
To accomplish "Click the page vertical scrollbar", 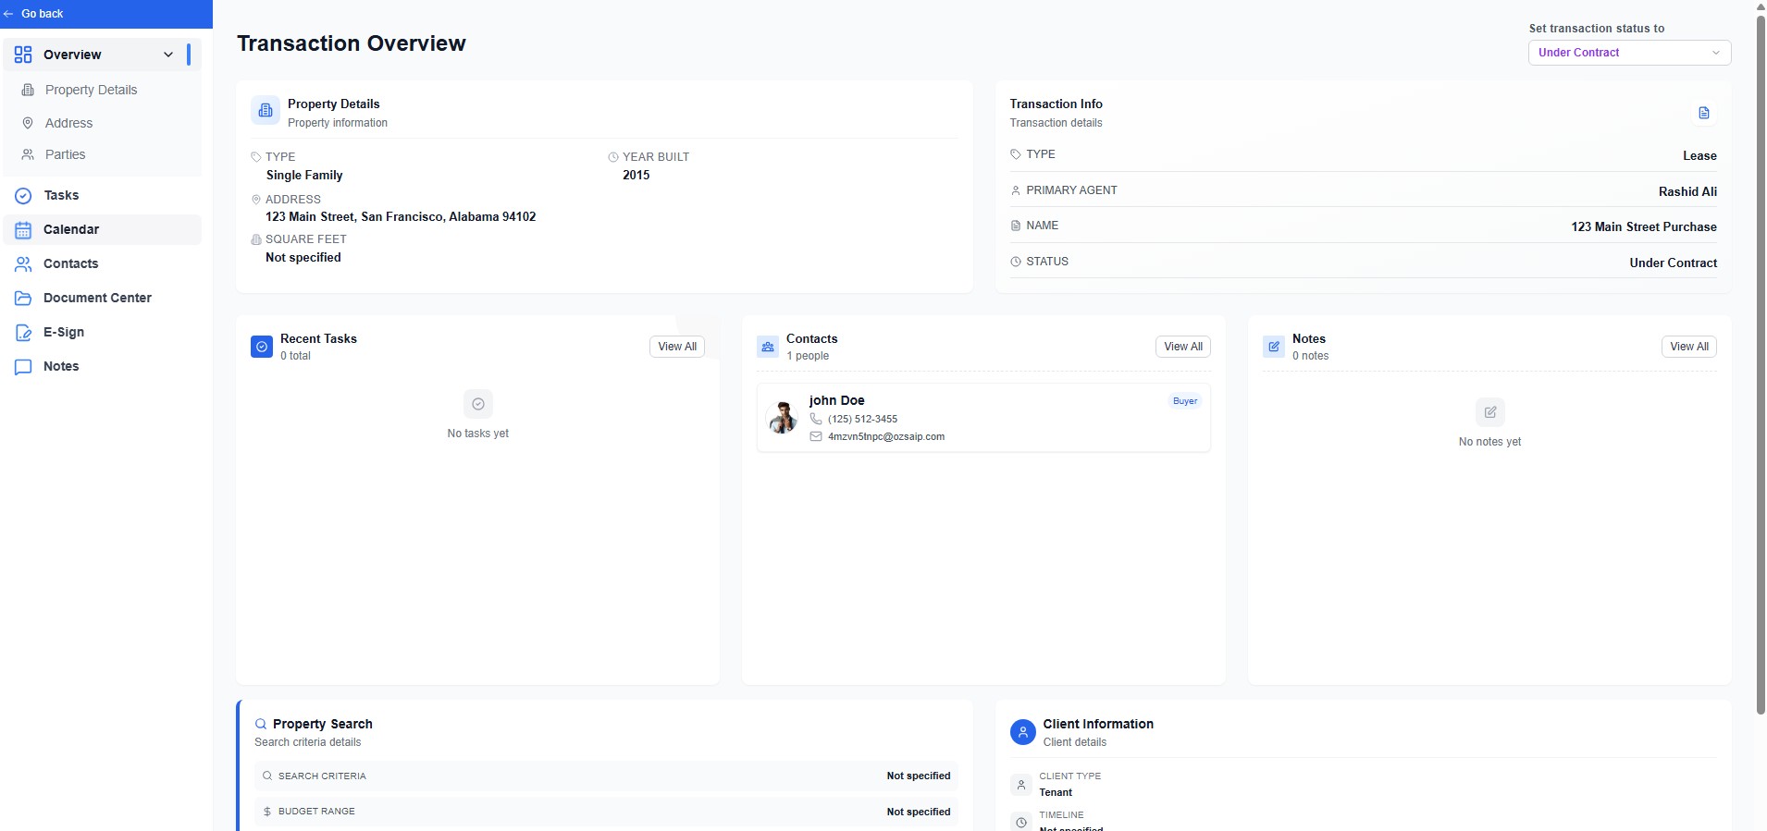I will click(x=1761, y=364).
